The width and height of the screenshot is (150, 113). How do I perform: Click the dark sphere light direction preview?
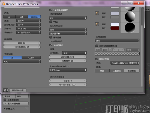130,28
